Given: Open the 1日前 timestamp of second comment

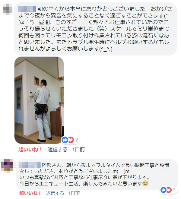Looking at the screenshot, I should click(74, 193).
